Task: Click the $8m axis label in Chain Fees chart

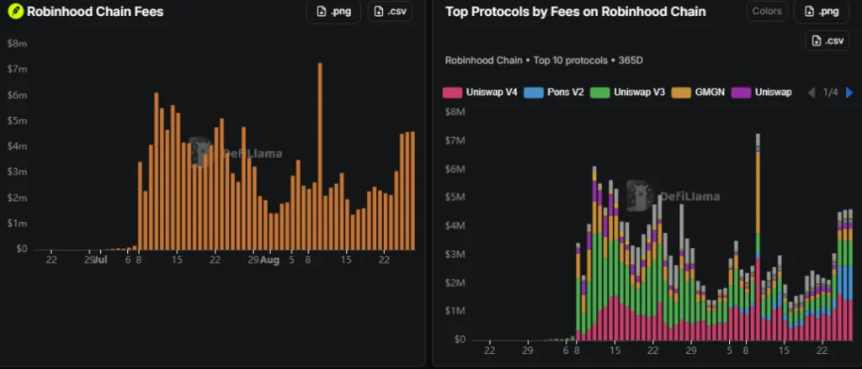Action: [x=17, y=44]
